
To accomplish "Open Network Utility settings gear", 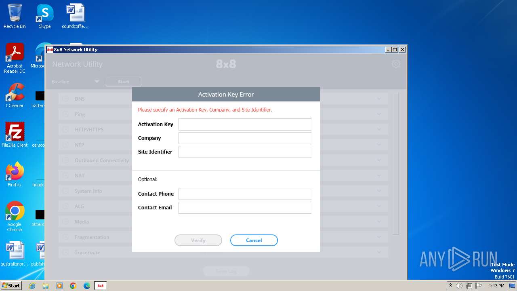I will (x=396, y=64).
